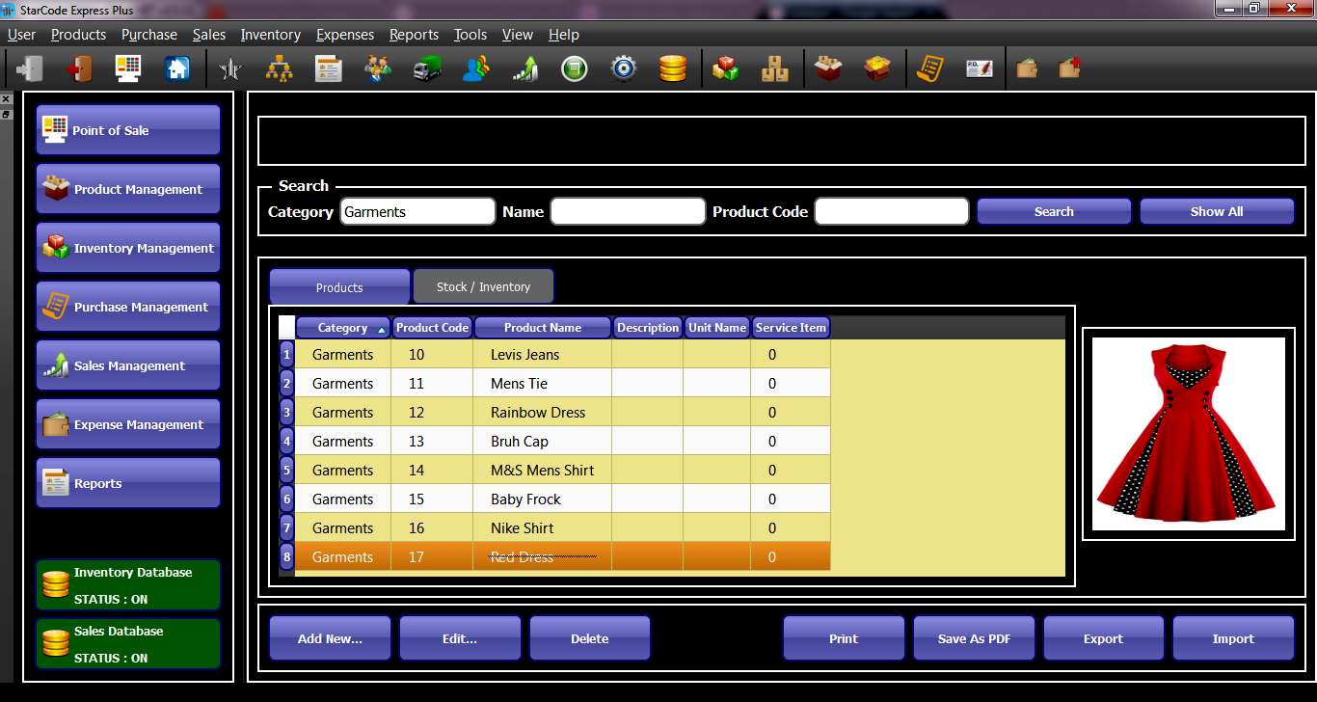Click the wallet with plus expense icon
This screenshot has height=702, width=1317.
[x=1069, y=68]
